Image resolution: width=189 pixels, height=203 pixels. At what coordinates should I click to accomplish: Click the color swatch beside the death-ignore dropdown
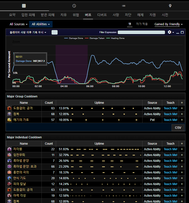click(55, 32)
